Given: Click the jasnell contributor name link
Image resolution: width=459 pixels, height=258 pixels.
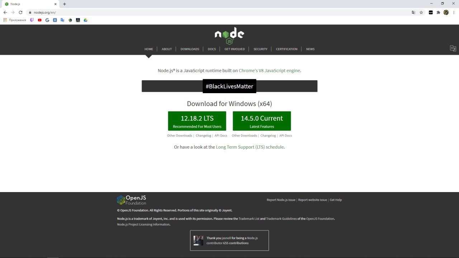Looking at the screenshot, I should coord(226,238).
